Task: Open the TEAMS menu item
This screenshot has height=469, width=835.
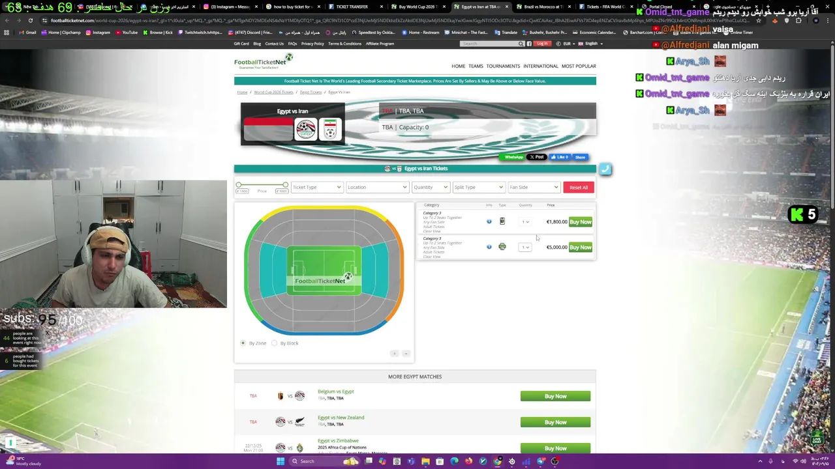Action: [x=476, y=66]
